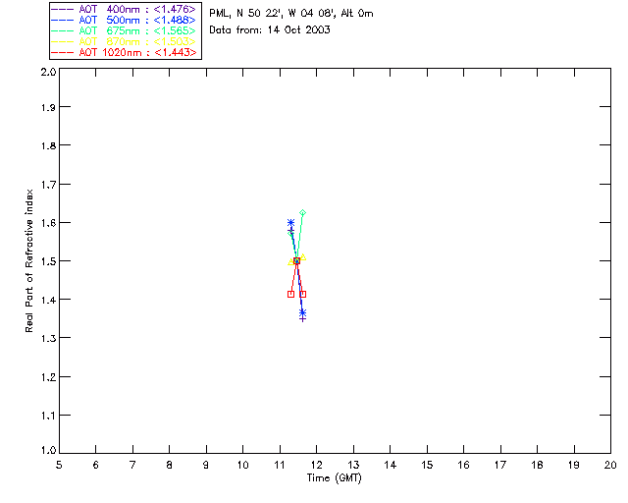
Task: Click the Time (GMT) axis label
Action: click(x=334, y=478)
